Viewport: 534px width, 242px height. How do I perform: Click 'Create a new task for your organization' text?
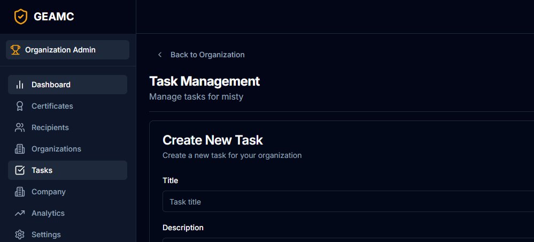click(x=232, y=155)
